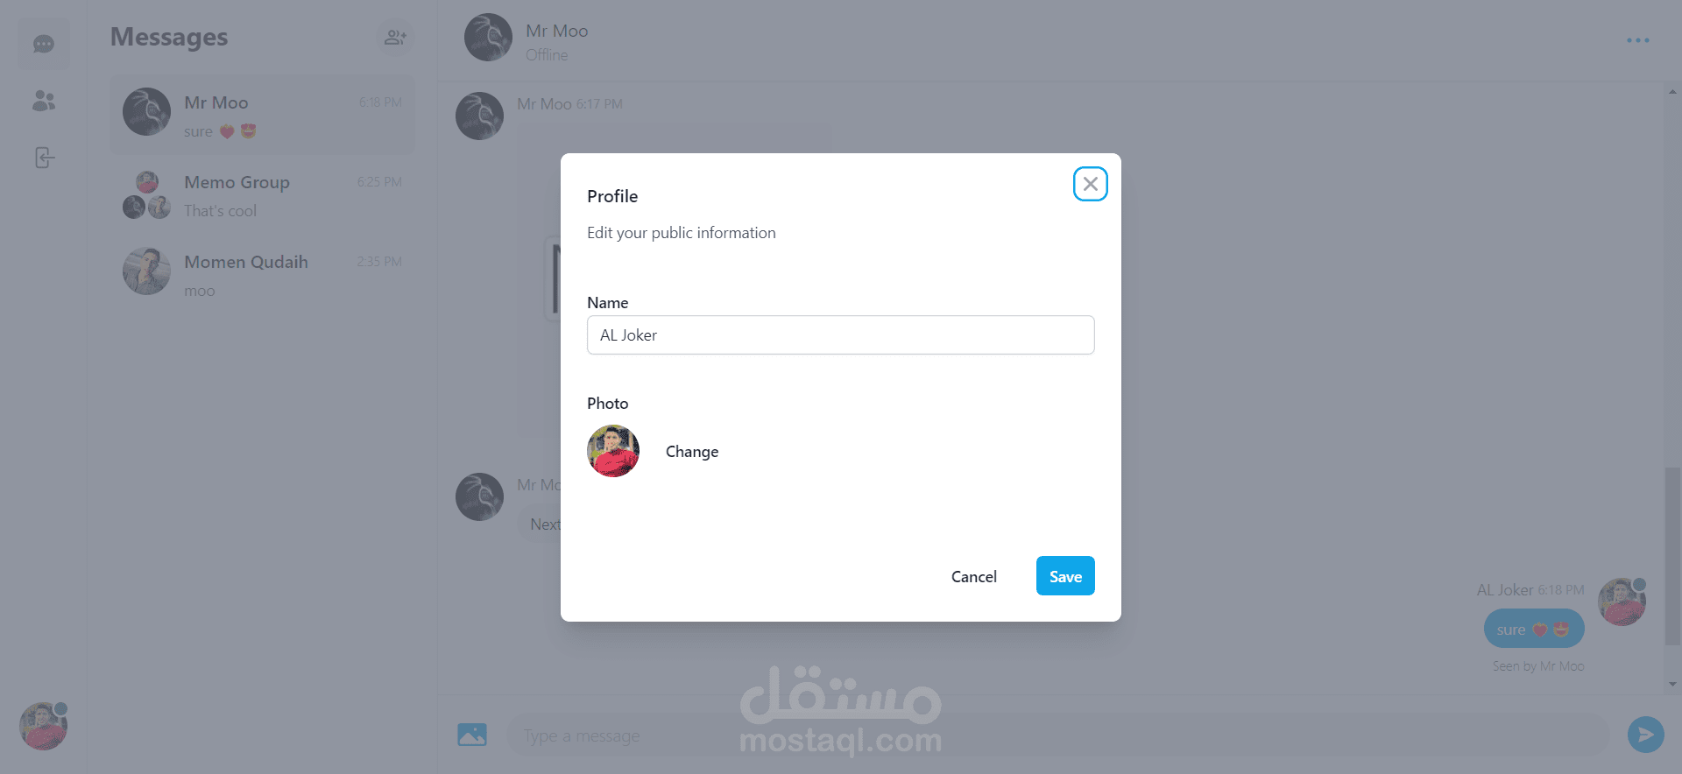The width and height of the screenshot is (1682, 774).
Task: Close the Profile dialog with X
Action: point(1090,184)
